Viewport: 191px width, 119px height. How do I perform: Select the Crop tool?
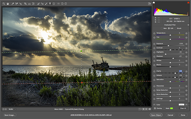[25, 4]
